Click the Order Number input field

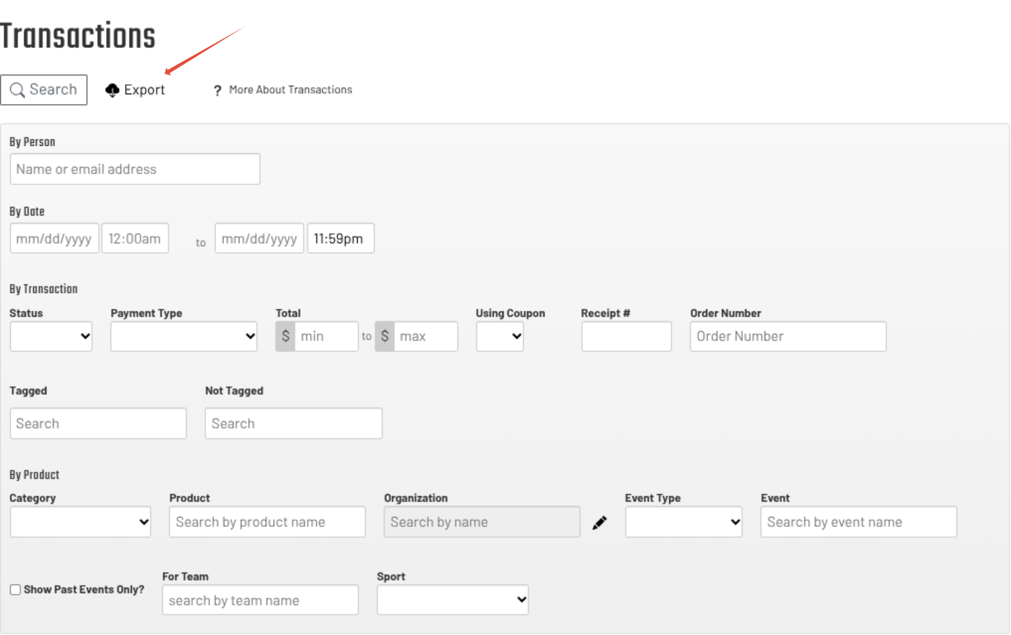(788, 336)
